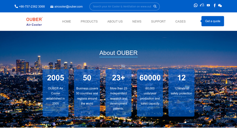Select the 50 countries card

tap(87, 93)
